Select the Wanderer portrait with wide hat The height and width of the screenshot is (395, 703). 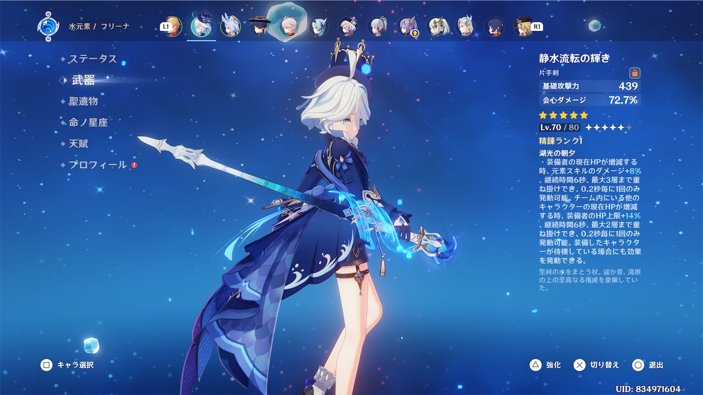coord(260,26)
